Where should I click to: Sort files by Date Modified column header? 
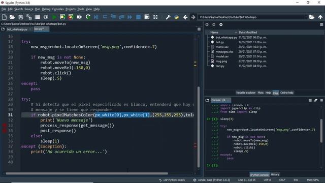click(x=280, y=33)
